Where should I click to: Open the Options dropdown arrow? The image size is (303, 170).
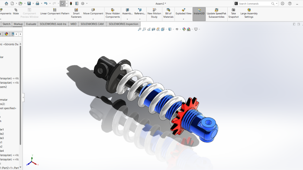pyautogui.click(x=87, y=3)
